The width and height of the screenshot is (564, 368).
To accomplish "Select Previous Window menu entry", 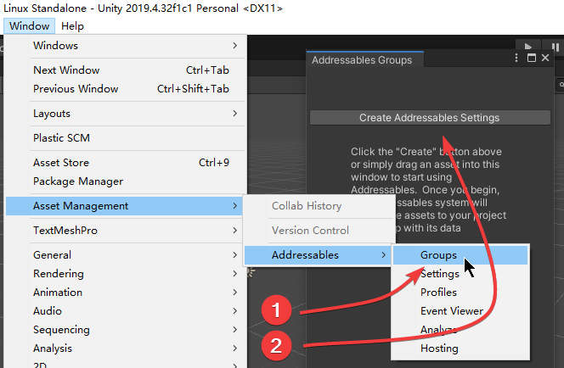I will tap(126, 89).
